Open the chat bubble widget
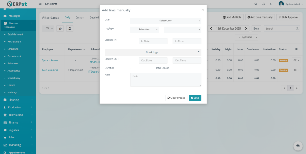306x154 pixels. pos(298,146)
